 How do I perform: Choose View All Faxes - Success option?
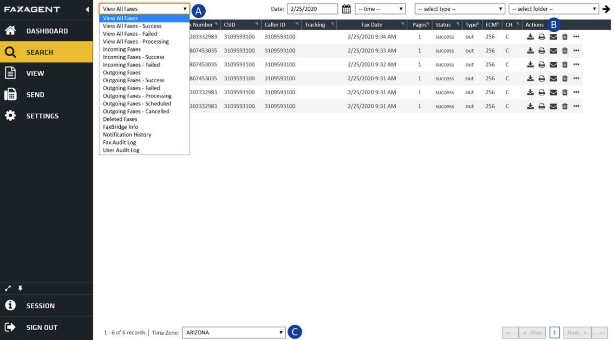pos(144,26)
